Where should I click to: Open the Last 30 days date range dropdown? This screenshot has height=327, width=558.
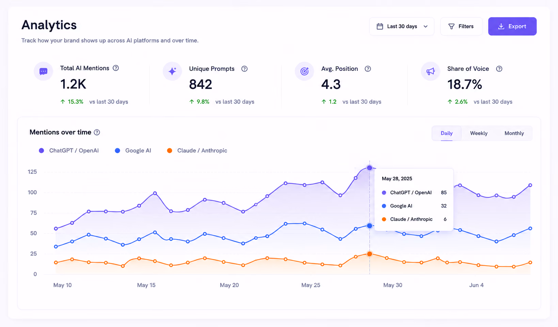click(x=402, y=27)
